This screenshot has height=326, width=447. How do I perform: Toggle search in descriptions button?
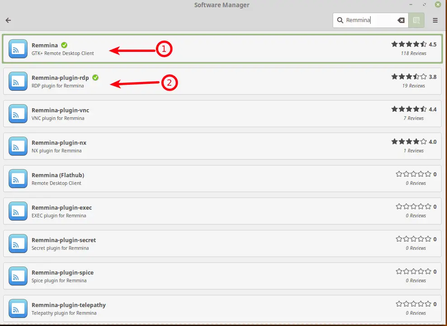click(x=416, y=20)
